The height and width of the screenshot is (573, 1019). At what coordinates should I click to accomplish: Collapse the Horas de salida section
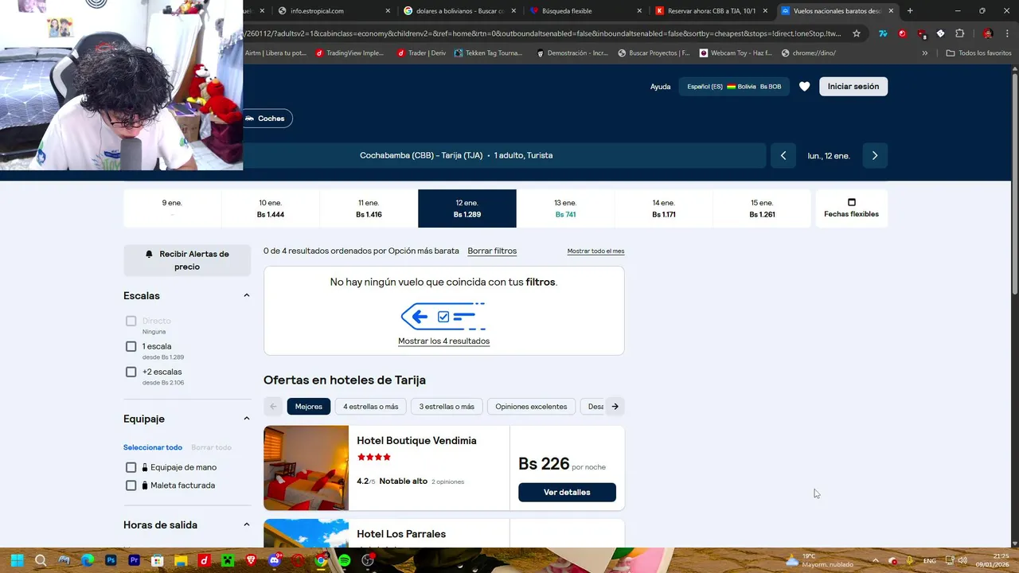pyautogui.click(x=246, y=524)
